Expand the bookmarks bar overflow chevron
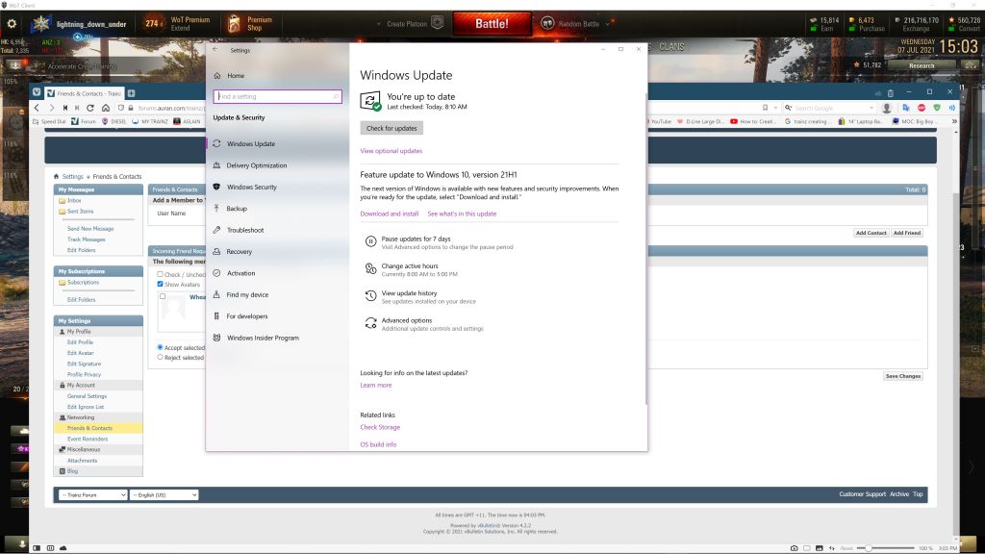 pos(954,121)
